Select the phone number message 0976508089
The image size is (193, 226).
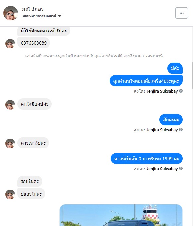tap(34, 43)
